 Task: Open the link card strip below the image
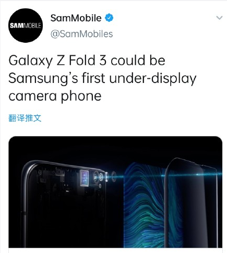[x=115, y=250]
